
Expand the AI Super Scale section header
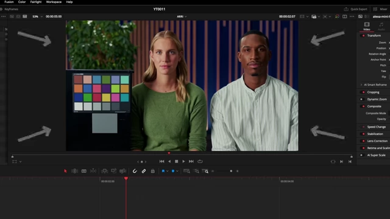point(376,155)
